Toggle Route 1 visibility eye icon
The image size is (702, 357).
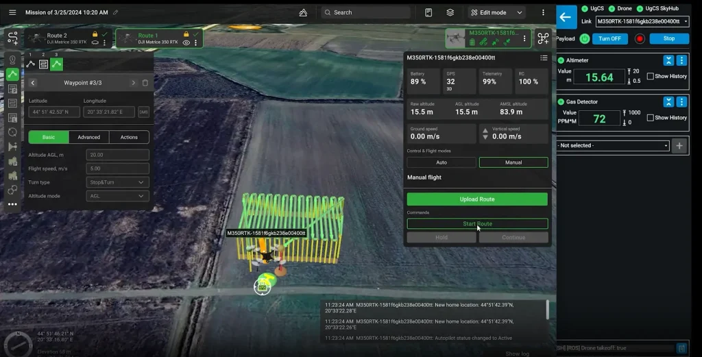tap(186, 42)
